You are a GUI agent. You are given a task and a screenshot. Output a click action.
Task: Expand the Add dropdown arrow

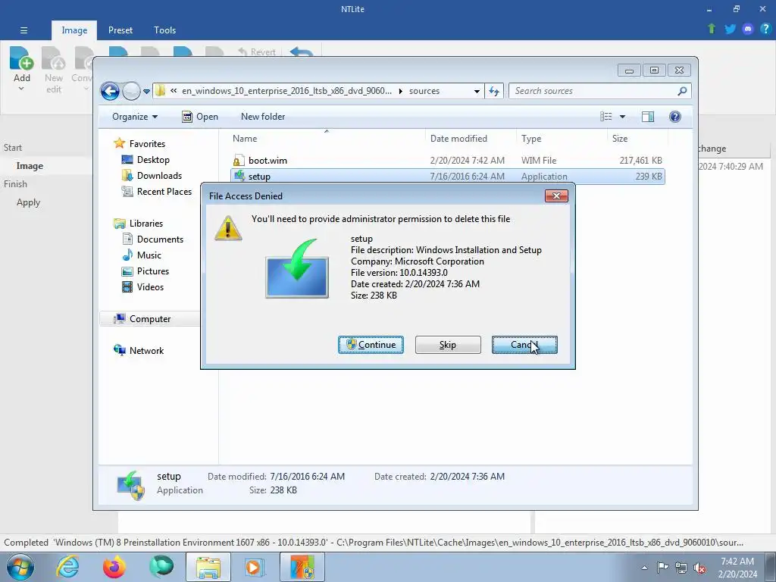[x=21, y=89]
